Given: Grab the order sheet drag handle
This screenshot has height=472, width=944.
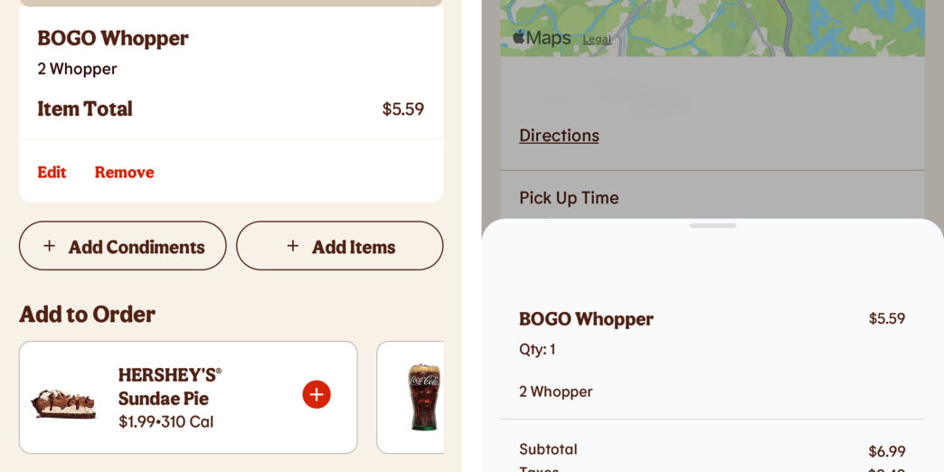Looking at the screenshot, I should pos(713,225).
